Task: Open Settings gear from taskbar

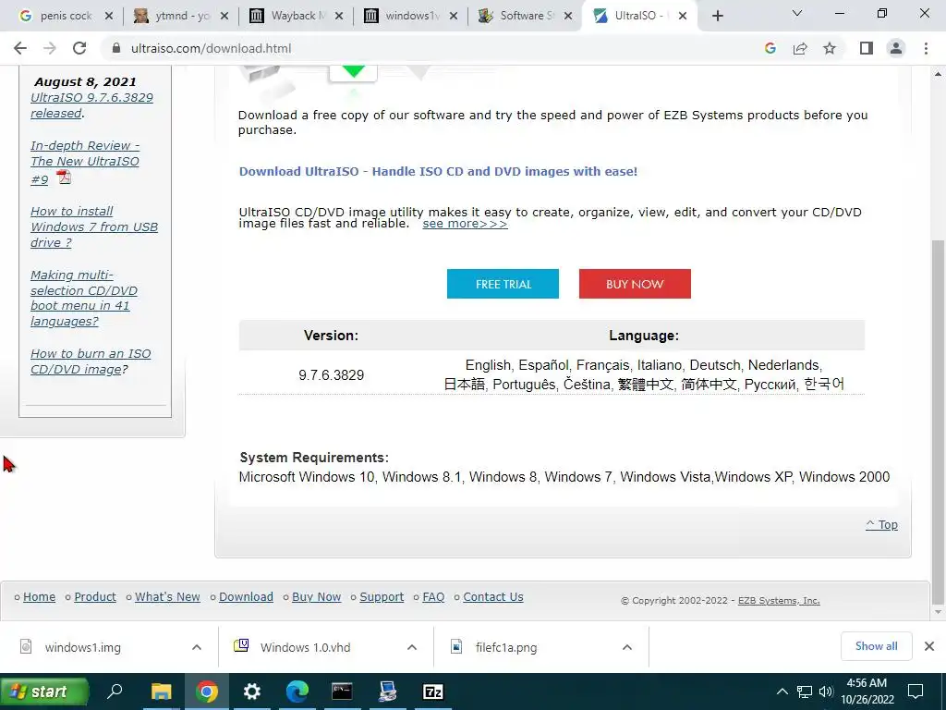Action: coord(251,692)
